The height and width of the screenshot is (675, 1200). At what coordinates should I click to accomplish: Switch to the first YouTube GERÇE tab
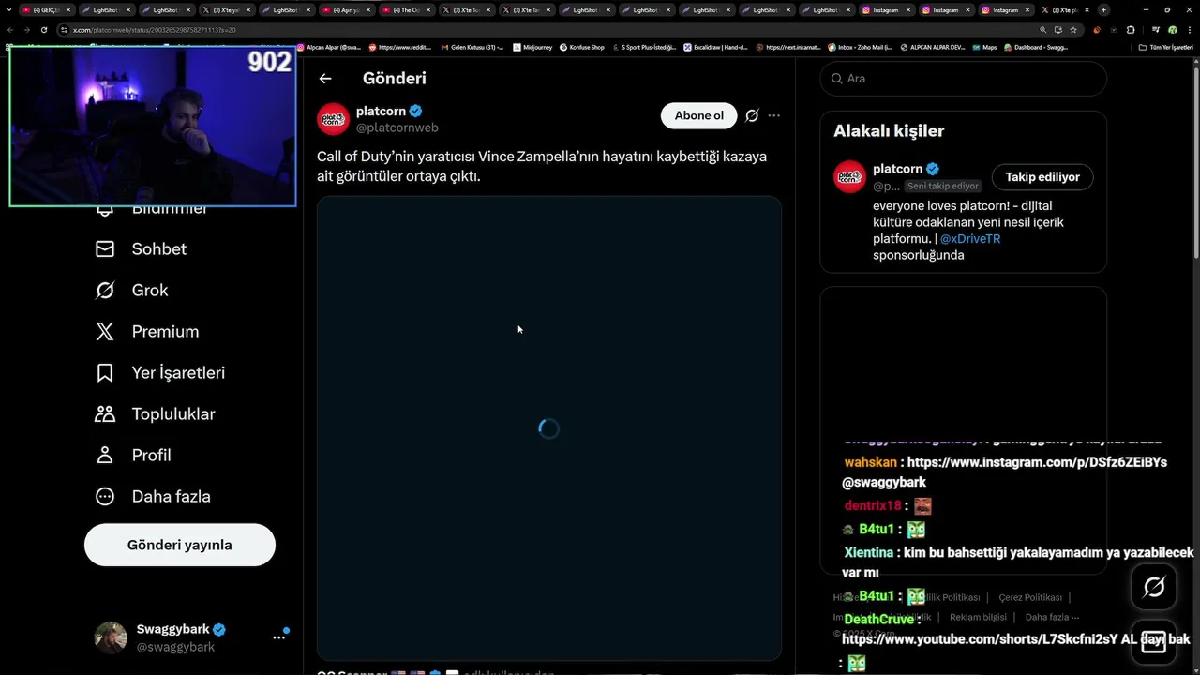click(x=46, y=10)
